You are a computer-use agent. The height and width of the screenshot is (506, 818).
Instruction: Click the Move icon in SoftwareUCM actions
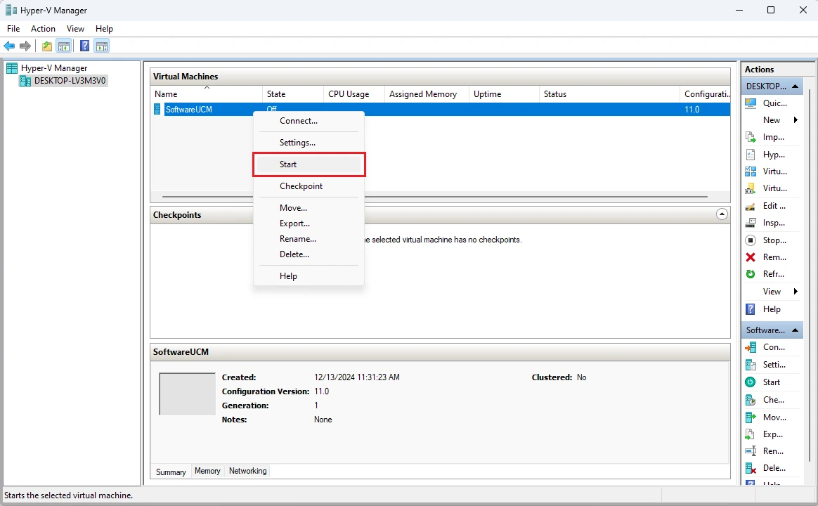(x=750, y=417)
